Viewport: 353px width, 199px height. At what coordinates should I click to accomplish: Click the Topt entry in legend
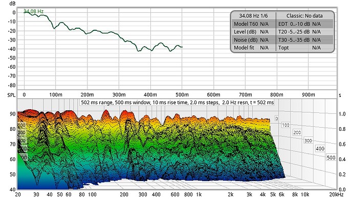(x=305, y=48)
